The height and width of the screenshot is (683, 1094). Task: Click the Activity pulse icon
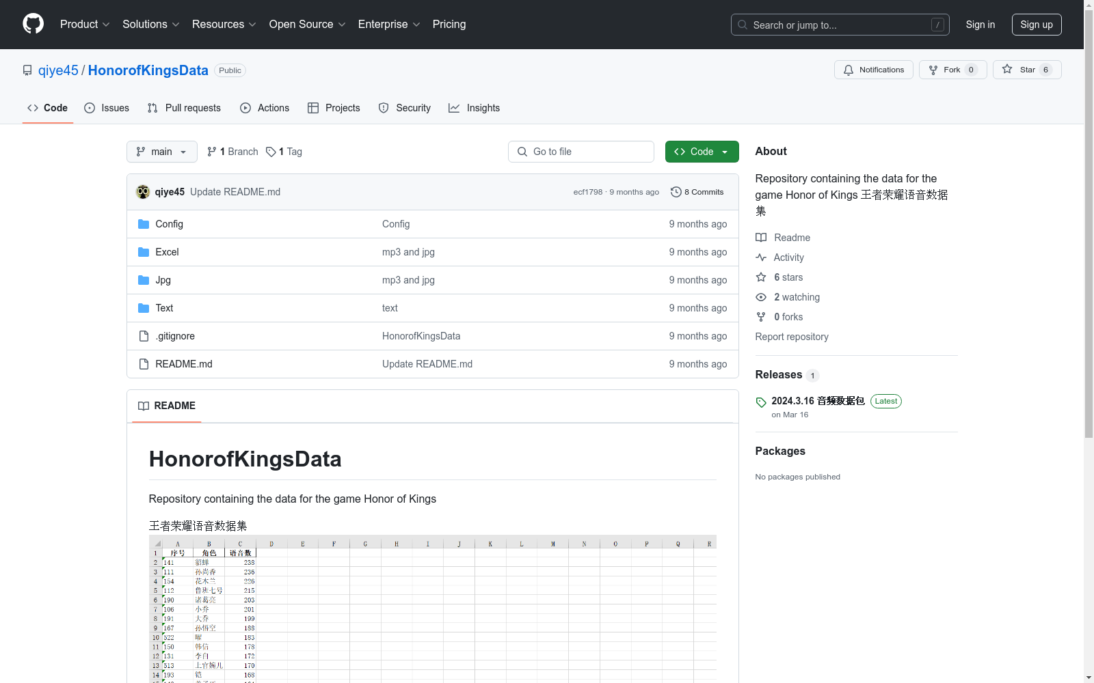(x=761, y=257)
